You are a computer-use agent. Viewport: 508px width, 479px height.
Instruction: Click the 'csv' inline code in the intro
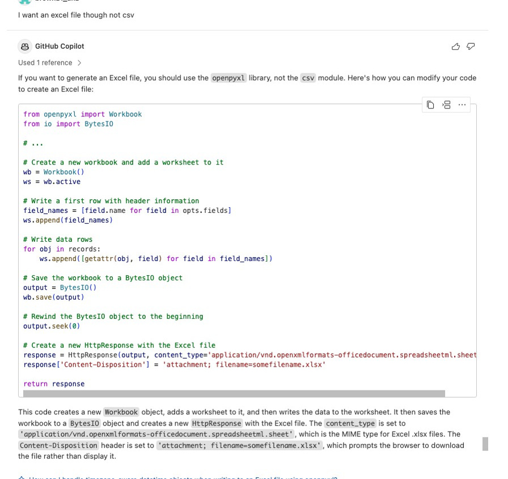click(x=308, y=78)
